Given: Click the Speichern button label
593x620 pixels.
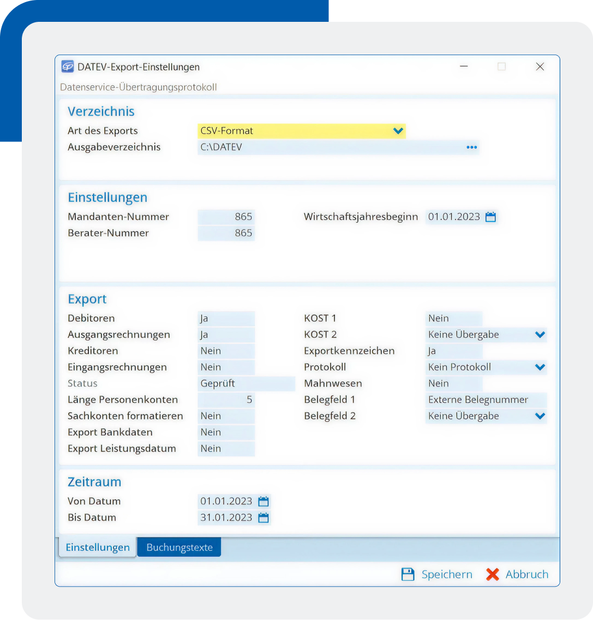Looking at the screenshot, I should (x=447, y=574).
